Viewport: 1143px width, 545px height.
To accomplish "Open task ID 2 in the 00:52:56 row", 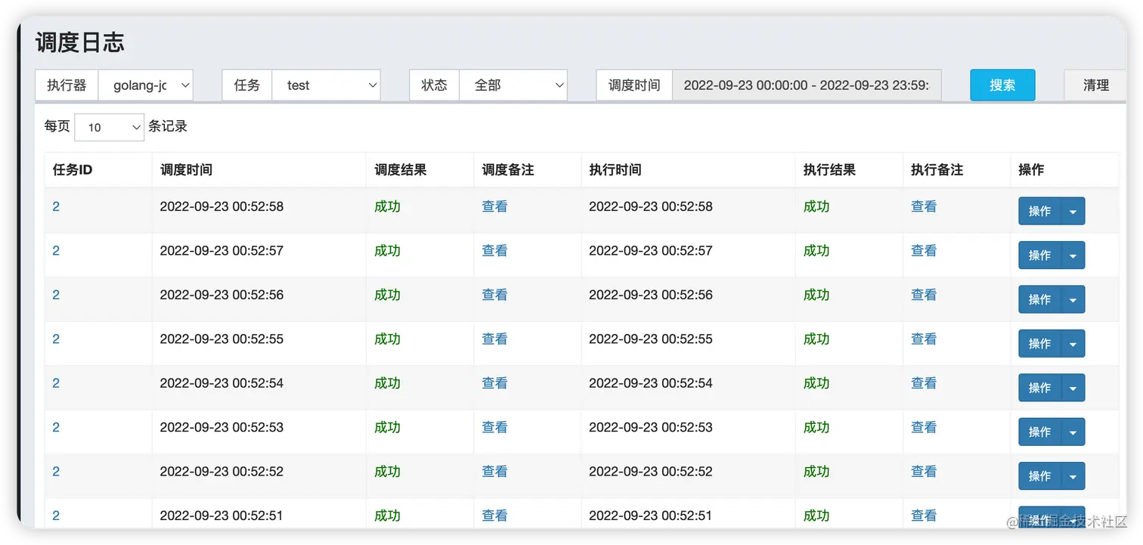I will (x=56, y=295).
